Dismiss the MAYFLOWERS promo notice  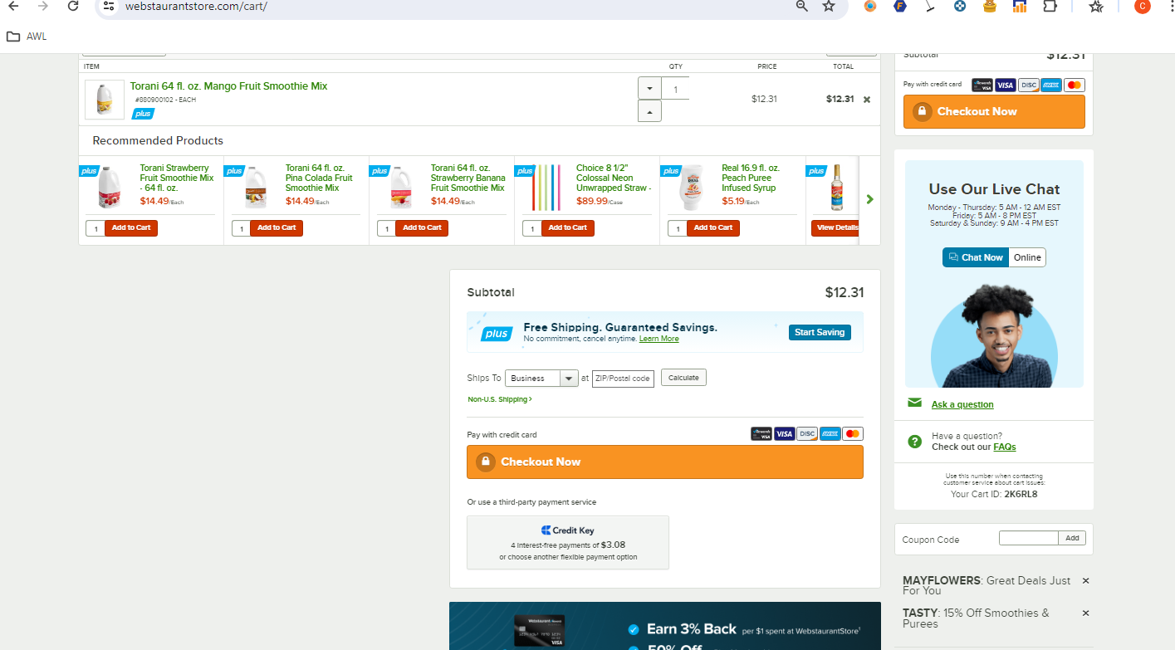pyautogui.click(x=1085, y=581)
